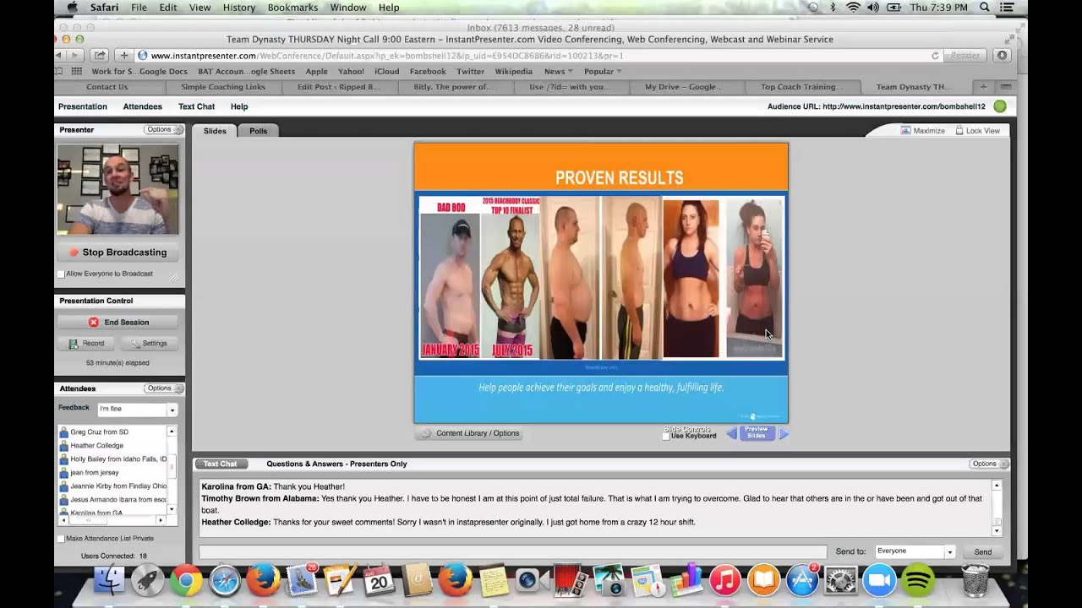
Task: Expand the Popular bookmarks folder
Action: 603,72
